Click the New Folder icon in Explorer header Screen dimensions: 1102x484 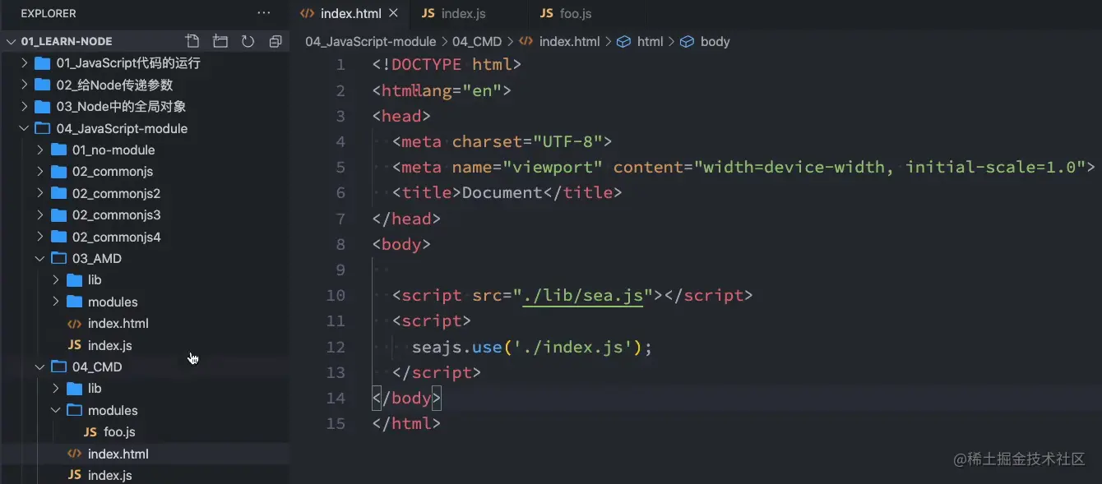click(x=220, y=41)
